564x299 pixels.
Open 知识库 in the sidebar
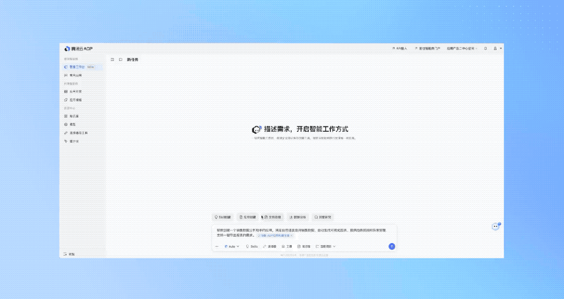(72, 116)
